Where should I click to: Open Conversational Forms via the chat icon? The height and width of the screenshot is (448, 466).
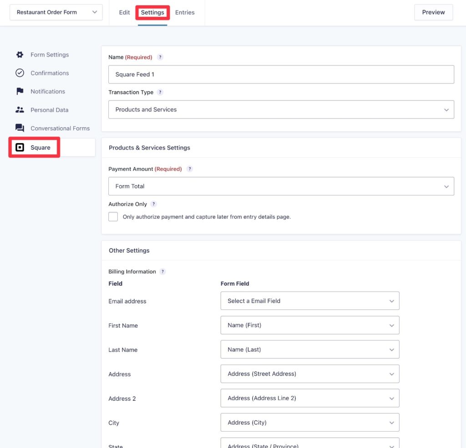tap(20, 128)
